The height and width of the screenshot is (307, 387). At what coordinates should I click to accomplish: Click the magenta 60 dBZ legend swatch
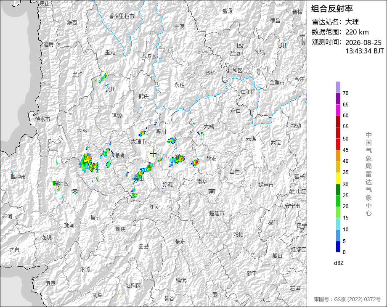click(338, 110)
